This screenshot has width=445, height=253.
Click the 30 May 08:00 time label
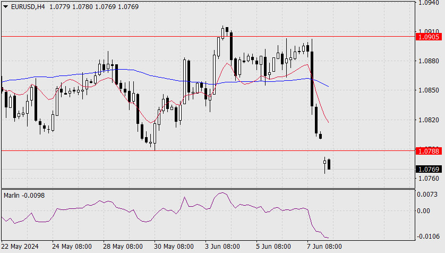point(174,246)
